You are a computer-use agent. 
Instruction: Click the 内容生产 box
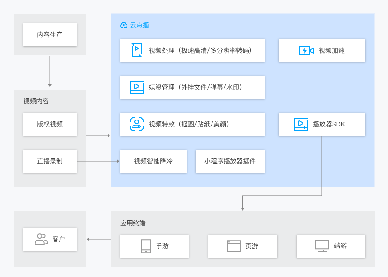(49, 35)
